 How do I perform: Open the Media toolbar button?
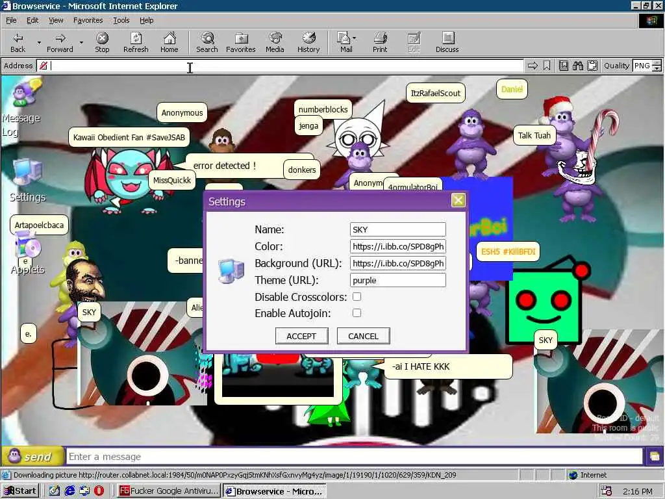coord(275,42)
